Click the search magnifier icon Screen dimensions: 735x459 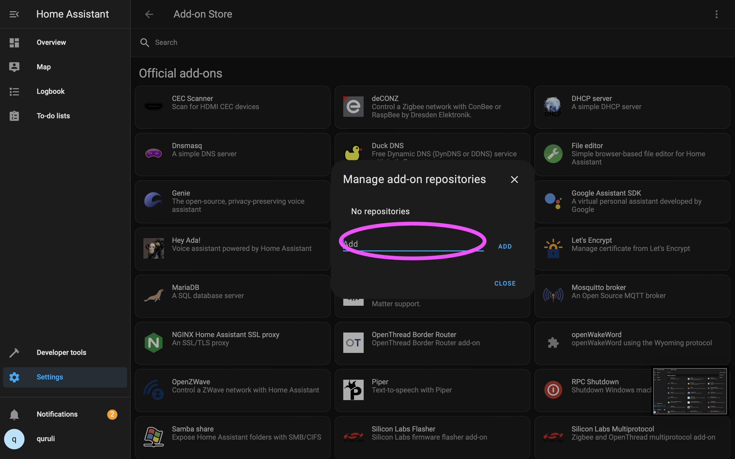(144, 43)
